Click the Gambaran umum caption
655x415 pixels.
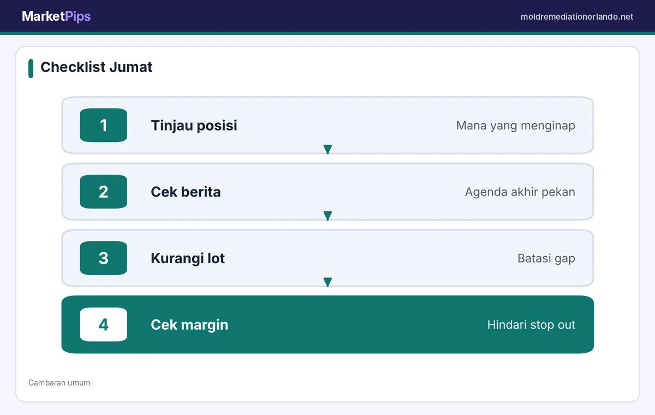[x=59, y=383]
